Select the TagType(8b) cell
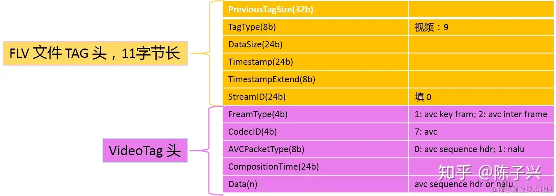This screenshot has width=556, height=196. (x=315, y=27)
